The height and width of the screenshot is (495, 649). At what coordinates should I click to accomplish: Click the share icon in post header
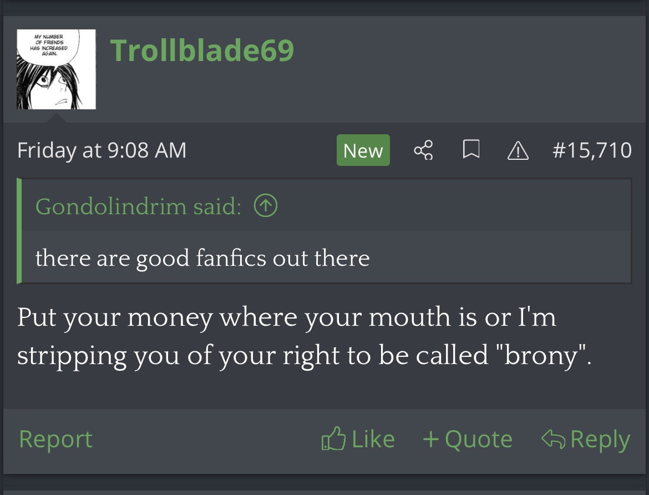pos(423,150)
